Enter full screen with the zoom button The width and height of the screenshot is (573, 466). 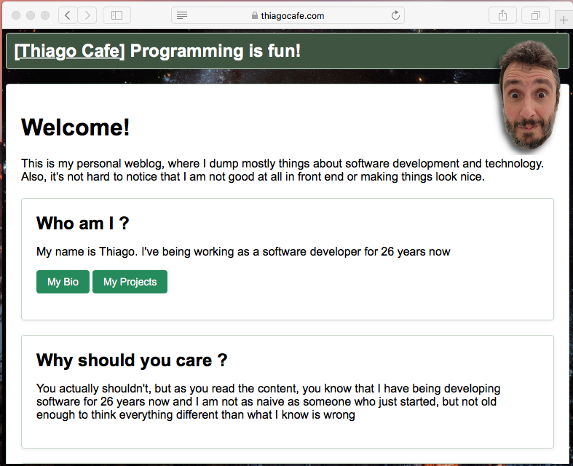[x=45, y=15]
